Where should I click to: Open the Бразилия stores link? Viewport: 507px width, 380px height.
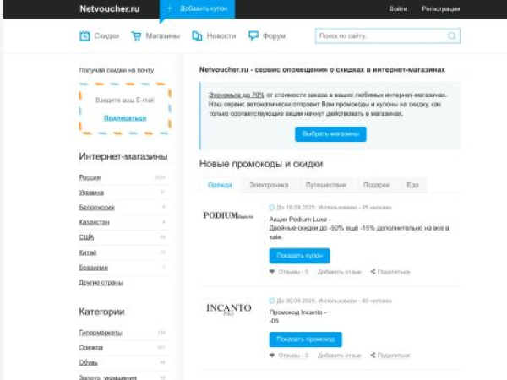(x=94, y=268)
